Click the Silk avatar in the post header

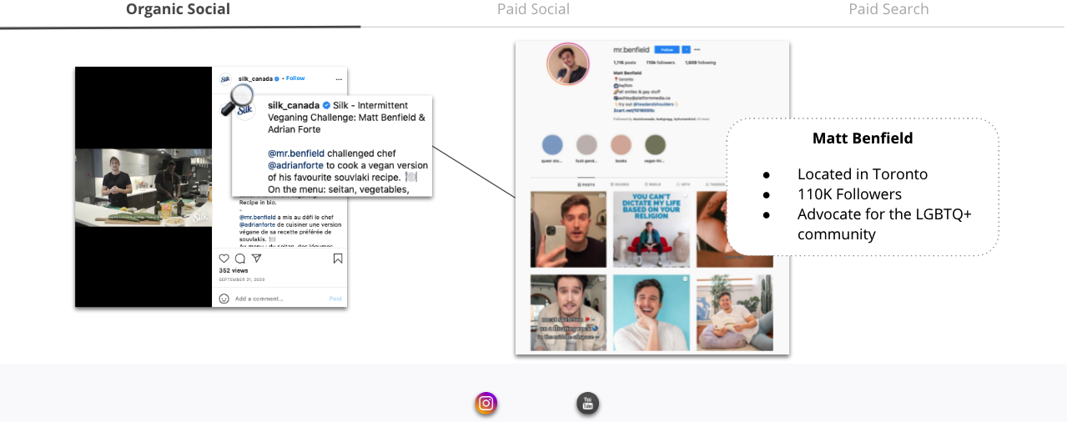(225, 79)
